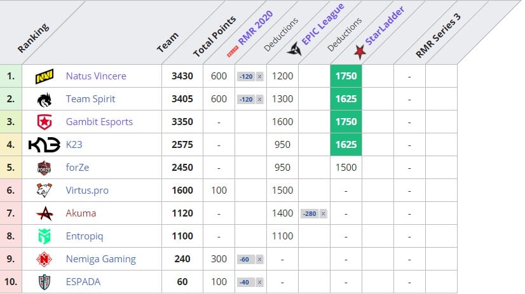Click ranking number 1. cell

click(11, 76)
